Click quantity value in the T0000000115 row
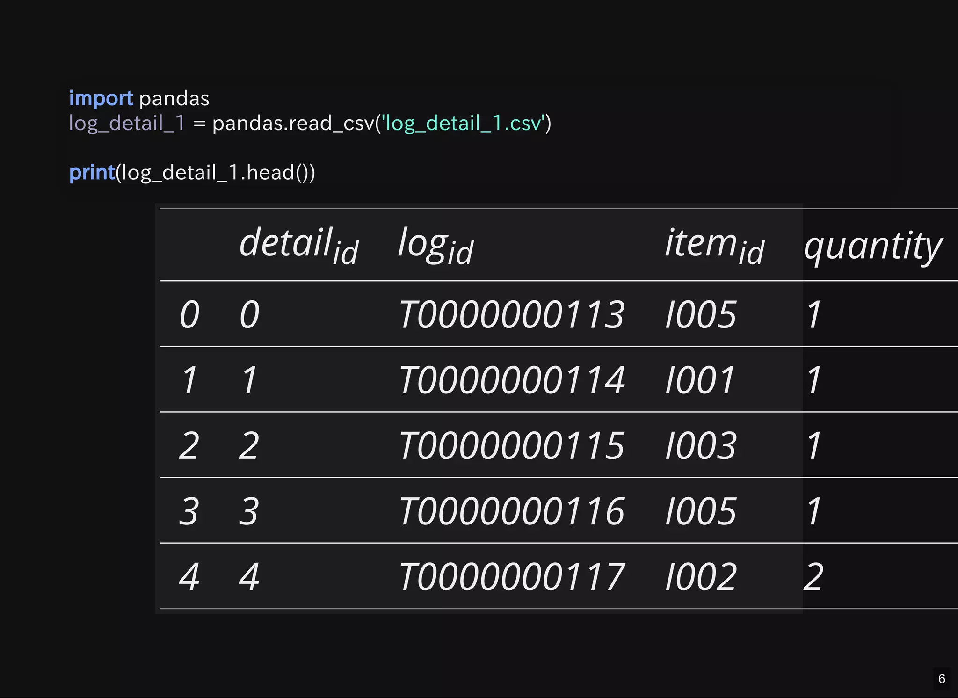The width and height of the screenshot is (958, 698). click(814, 445)
